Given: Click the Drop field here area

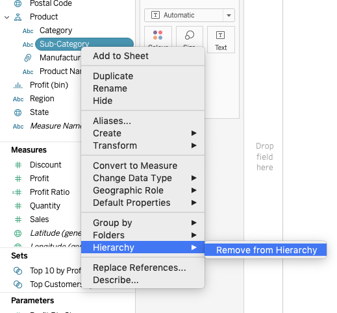Looking at the screenshot, I should click(264, 156).
